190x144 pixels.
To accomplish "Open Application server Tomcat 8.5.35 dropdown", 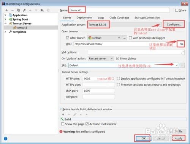I will [124, 25].
